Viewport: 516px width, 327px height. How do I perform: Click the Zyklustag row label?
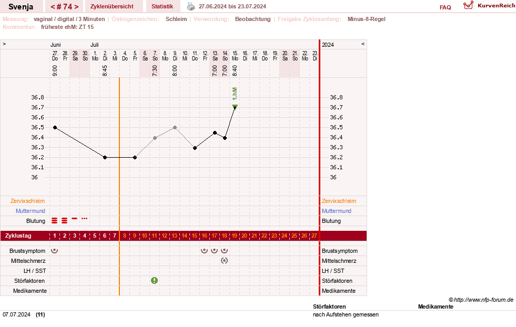pos(18,236)
